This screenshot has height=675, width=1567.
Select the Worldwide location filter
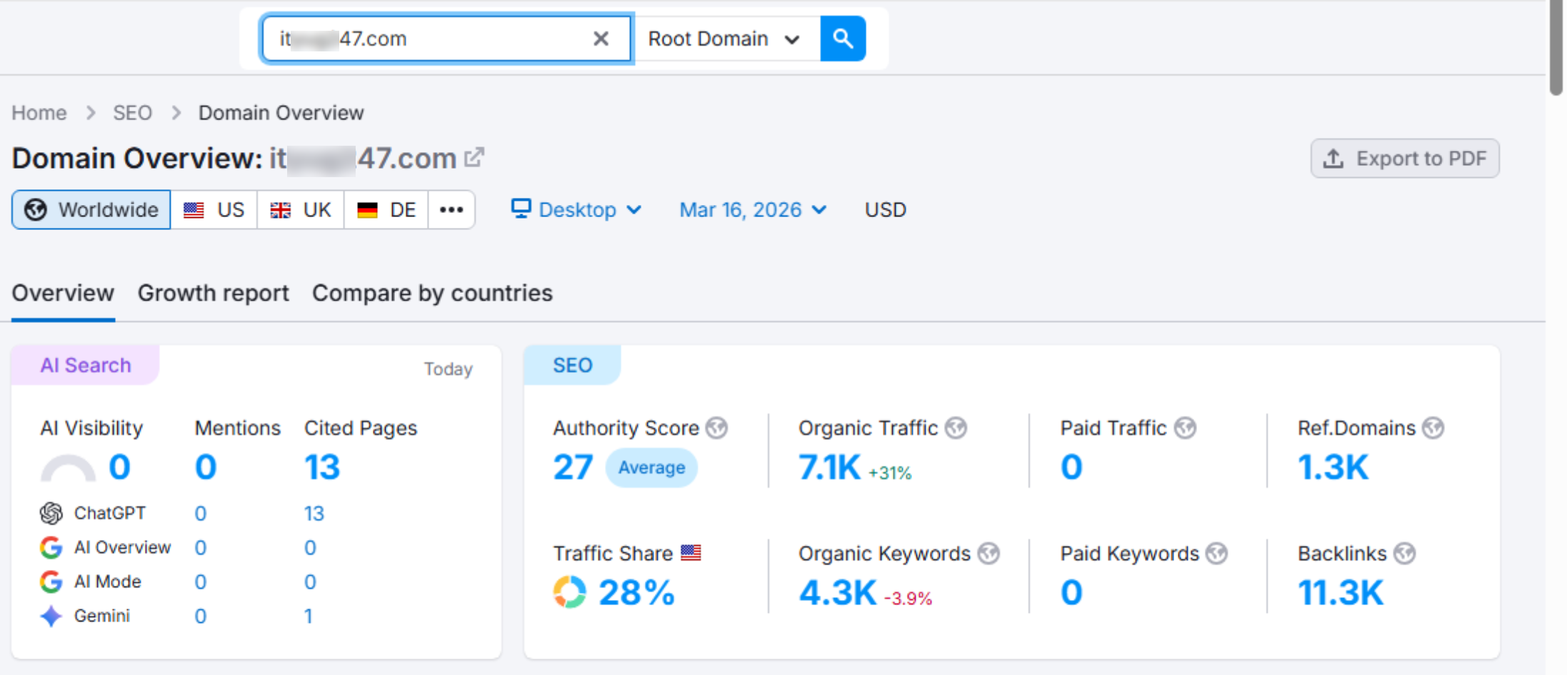90,209
